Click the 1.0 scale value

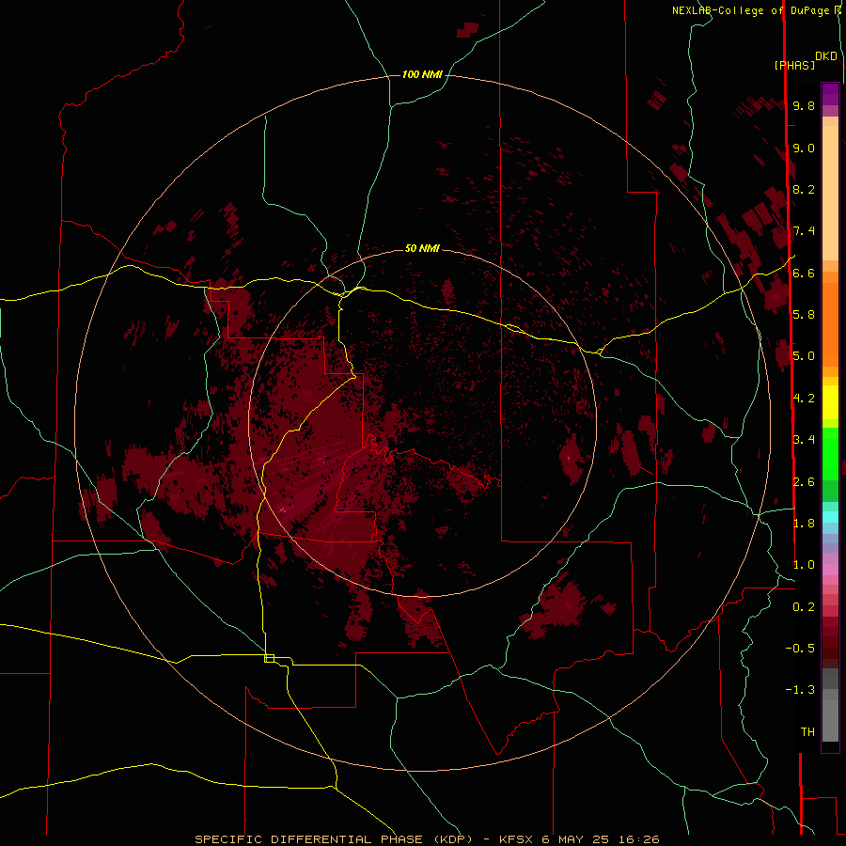[804, 565]
